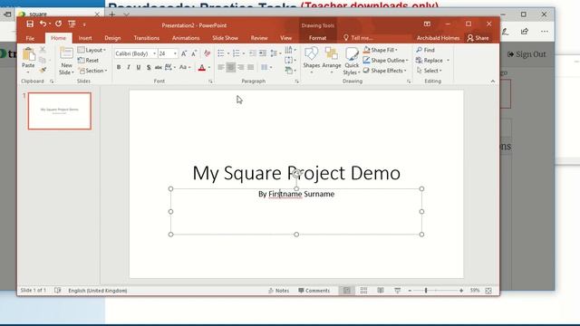Open the Shape Fill dropdown

pyautogui.click(x=381, y=50)
